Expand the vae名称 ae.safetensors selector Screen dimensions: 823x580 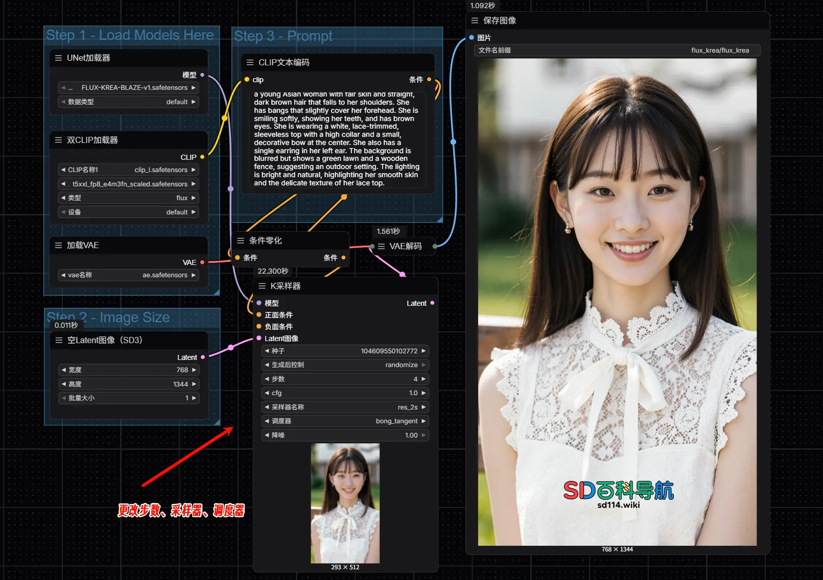tap(128, 275)
